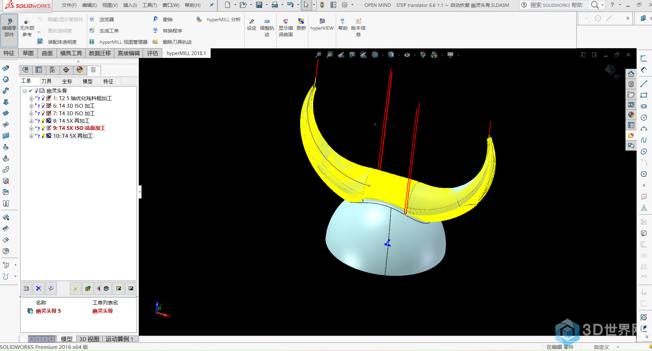
Task: Toggle visibility bulb of job 7: T4 3D ISO 加工
Action: tap(43, 113)
